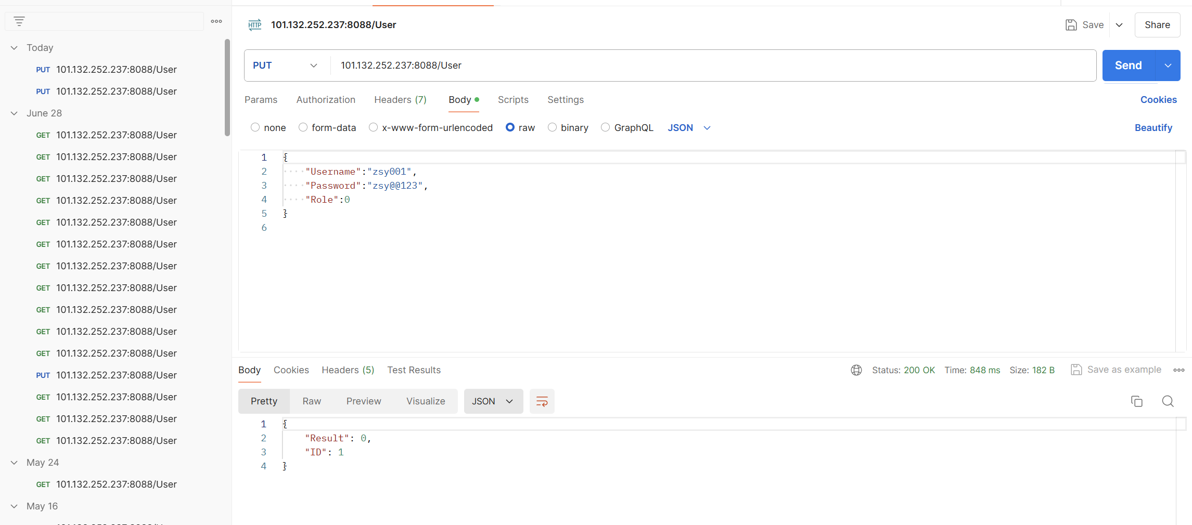Open the request Settings tab
The image size is (1192, 525).
coord(566,100)
